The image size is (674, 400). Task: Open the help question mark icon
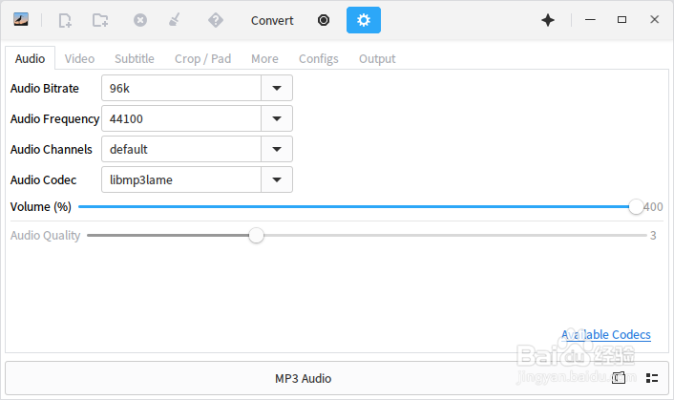click(x=215, y=20)
